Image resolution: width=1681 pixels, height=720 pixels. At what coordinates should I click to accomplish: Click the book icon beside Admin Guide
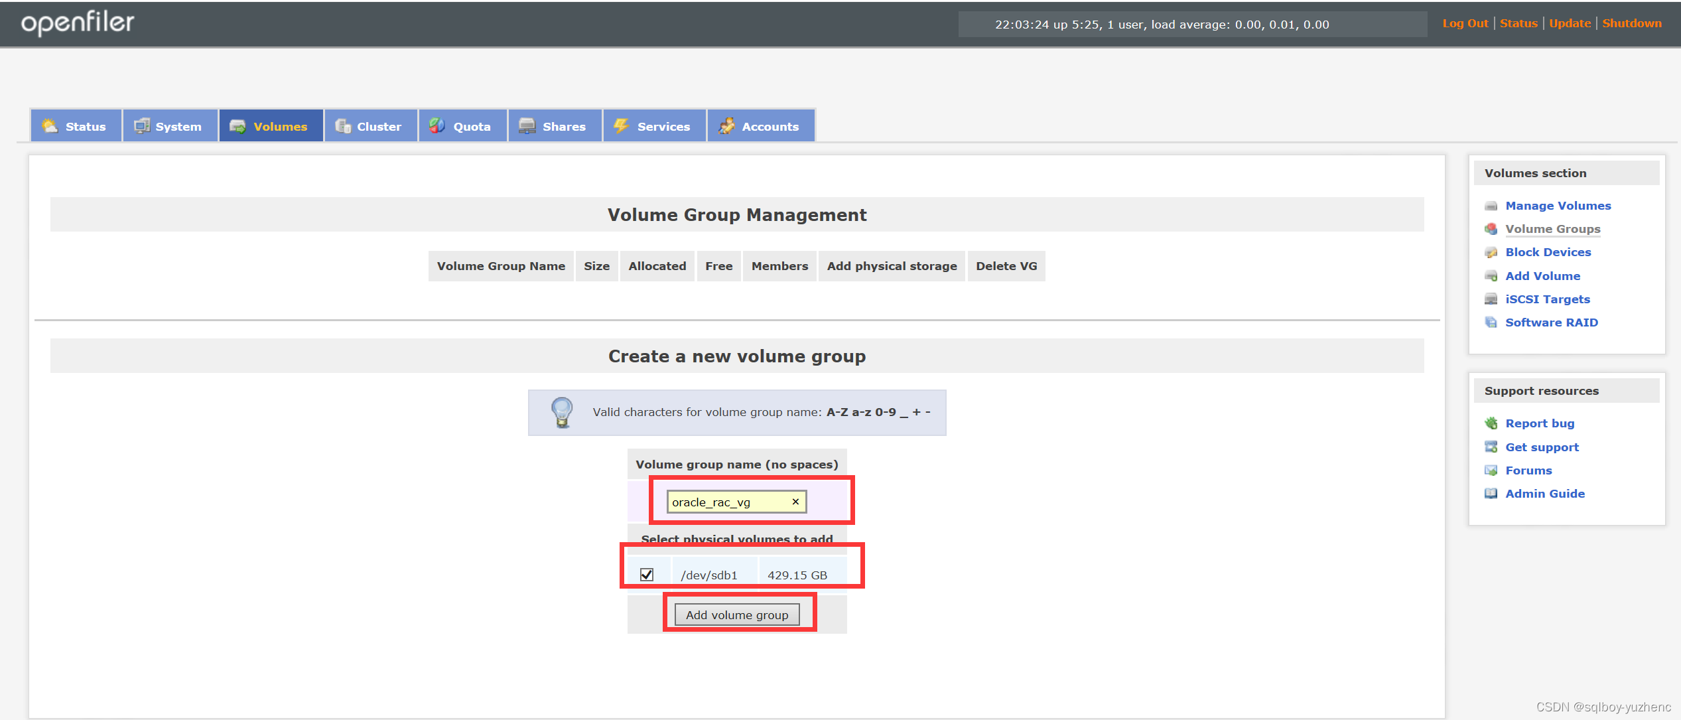click(1491, 494)
